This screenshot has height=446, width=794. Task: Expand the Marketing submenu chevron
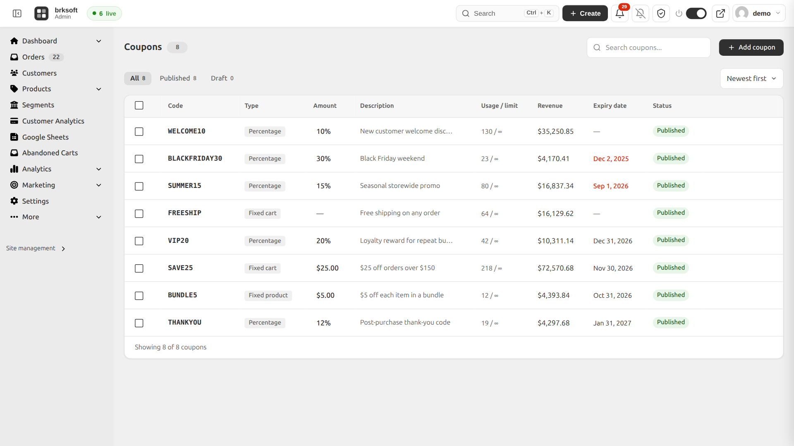[99, 185]
